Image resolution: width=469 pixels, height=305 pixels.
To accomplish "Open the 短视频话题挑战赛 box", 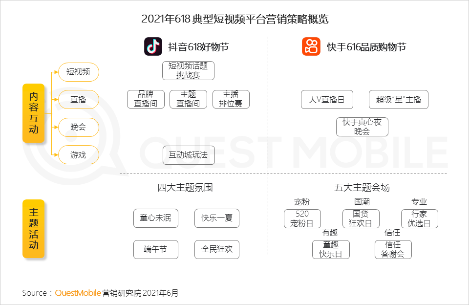I will coord(188,71).
